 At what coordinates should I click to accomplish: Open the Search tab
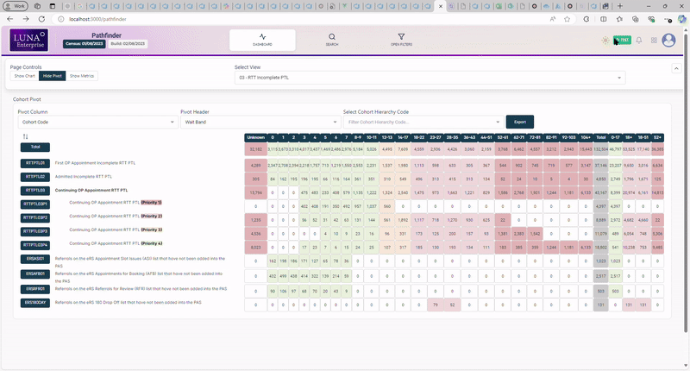[x=332, y=40]
